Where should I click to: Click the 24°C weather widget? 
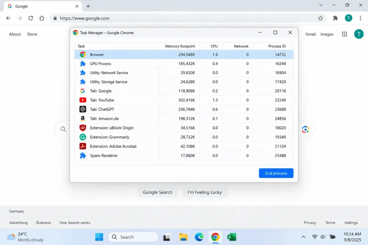pos(25,237)
